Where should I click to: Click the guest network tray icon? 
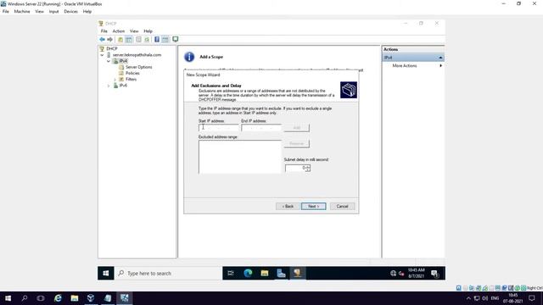tap(393, 274)
